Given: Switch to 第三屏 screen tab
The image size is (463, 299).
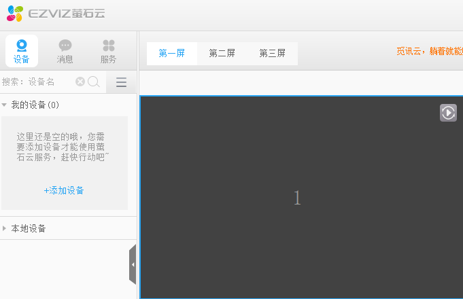Looking at the screenshot, I should click(x=272, y=54).
